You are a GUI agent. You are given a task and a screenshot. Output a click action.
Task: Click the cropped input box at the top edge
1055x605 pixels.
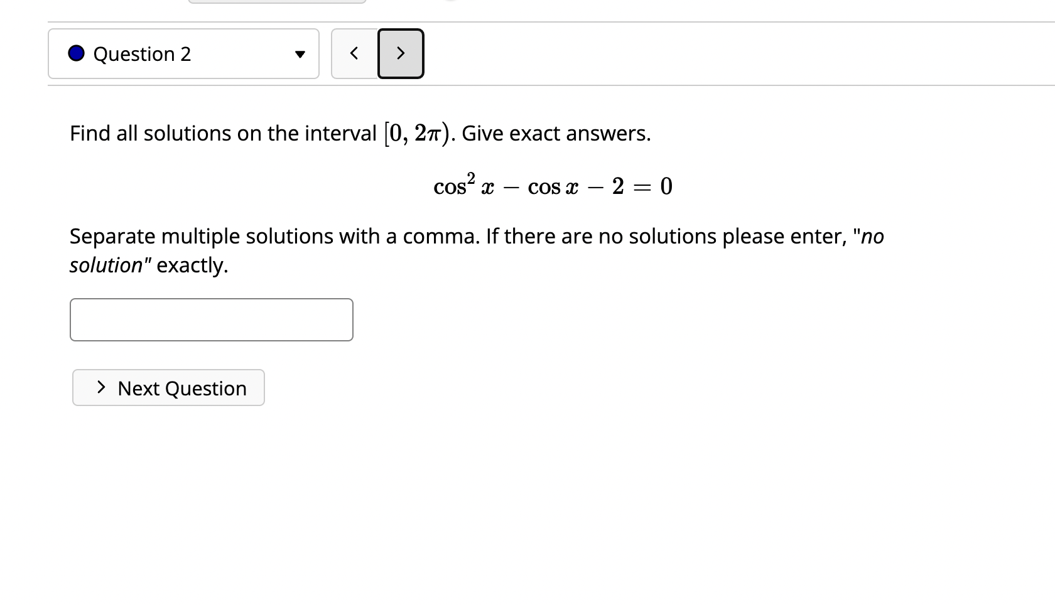tap(276, 2)
